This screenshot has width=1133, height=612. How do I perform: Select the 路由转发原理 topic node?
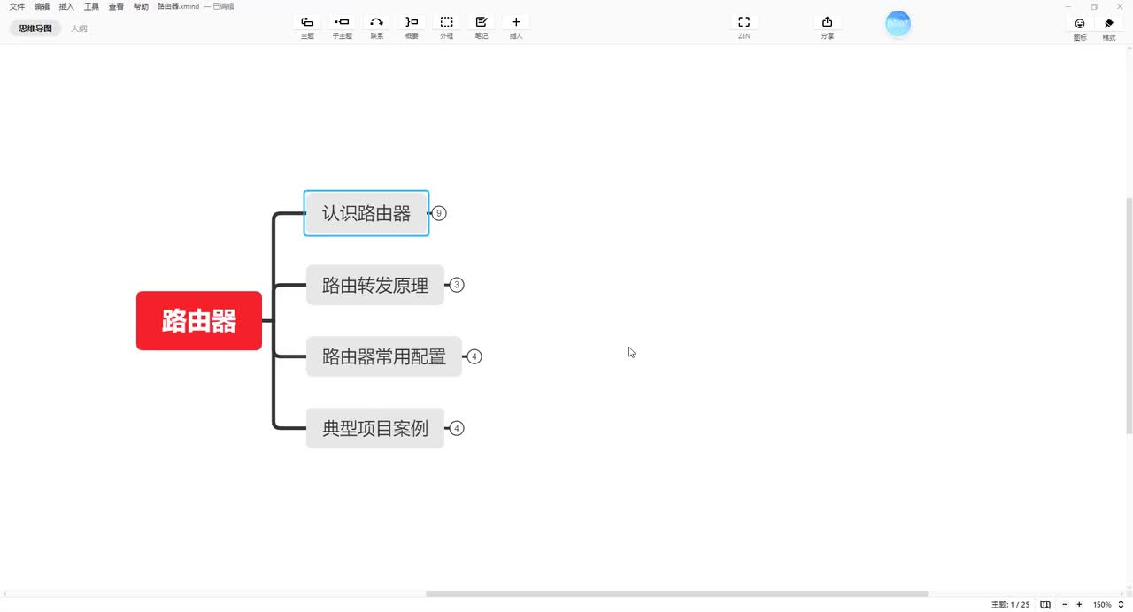click(x=375, y=285)
